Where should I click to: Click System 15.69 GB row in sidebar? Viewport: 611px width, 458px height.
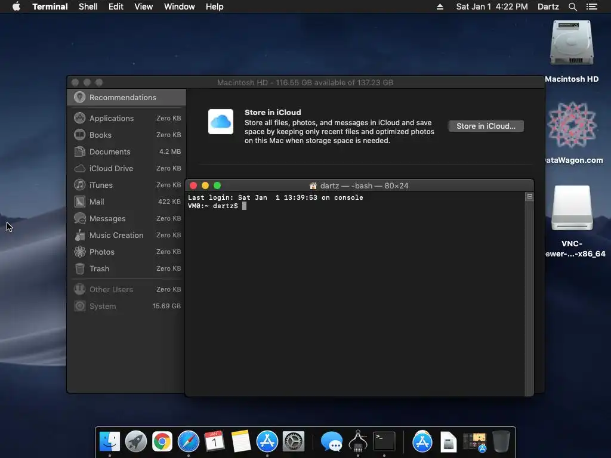coord(126,306)
